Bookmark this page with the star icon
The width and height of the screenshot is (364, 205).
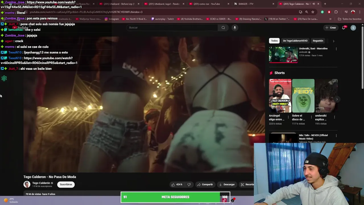313,12
